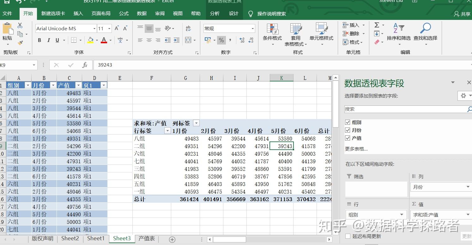Click the 操作说明搜索 tell-me box
The width and height of the screenshot is (472, 245).
pyautogui.click(x=267, y=14)
